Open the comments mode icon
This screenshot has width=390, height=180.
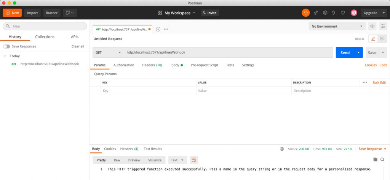click(x=382, y=39)
